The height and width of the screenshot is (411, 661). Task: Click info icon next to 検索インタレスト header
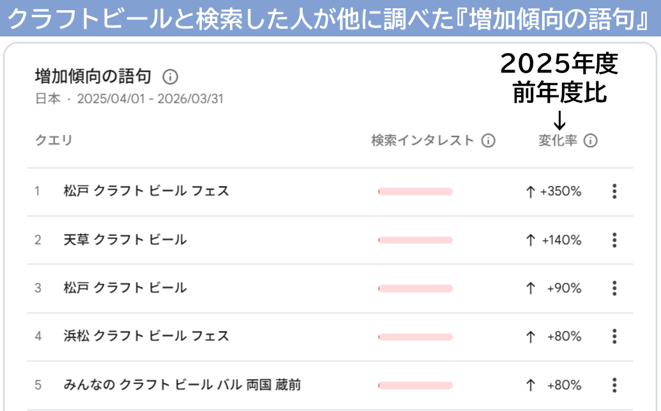pyautogui.click(x=488, y=141)
